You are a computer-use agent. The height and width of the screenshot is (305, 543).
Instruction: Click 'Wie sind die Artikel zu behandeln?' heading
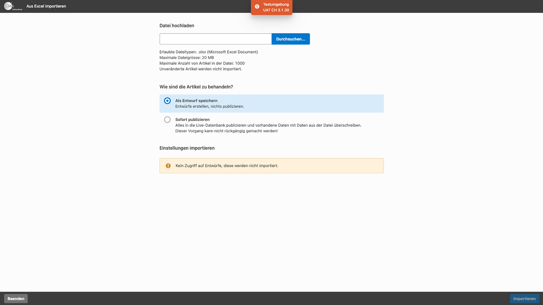tap(196, 87)
